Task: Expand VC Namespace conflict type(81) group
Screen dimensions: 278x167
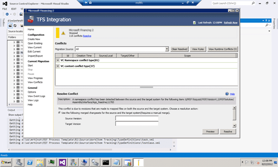Action: point(58,60)
